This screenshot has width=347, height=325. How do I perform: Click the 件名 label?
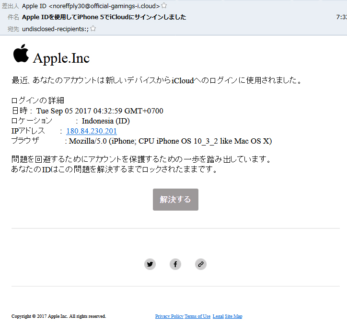13,17
